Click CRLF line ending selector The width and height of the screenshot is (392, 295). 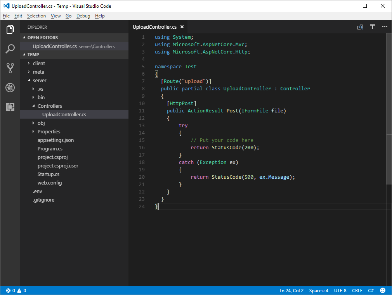(x=357, y=290)
